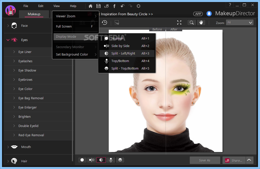Expand the up arrow beside Share

coord(249,160)
